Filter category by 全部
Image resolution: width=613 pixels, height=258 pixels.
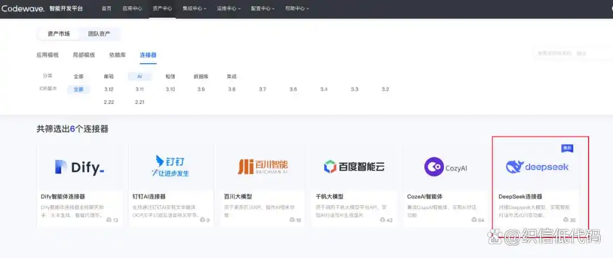coord(78,77)
